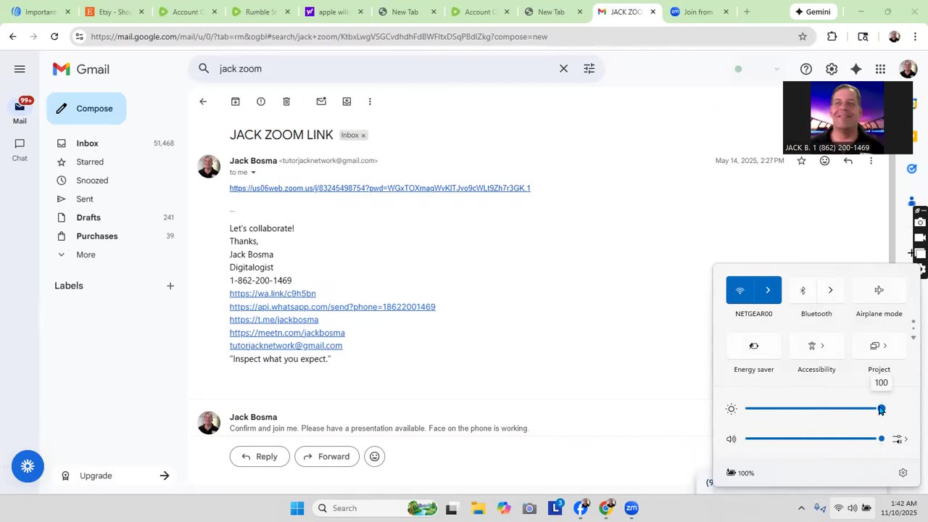This screenshot has height=522, width=928.
Task: Expand Bluetooth devices list arrow
Action: click(830, 290)
